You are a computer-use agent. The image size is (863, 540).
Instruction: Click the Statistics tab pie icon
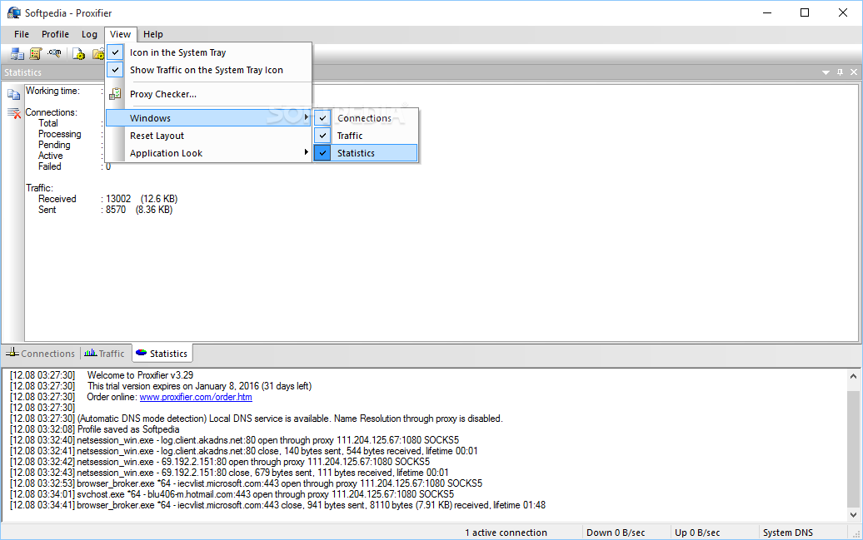tap(142, 353)
